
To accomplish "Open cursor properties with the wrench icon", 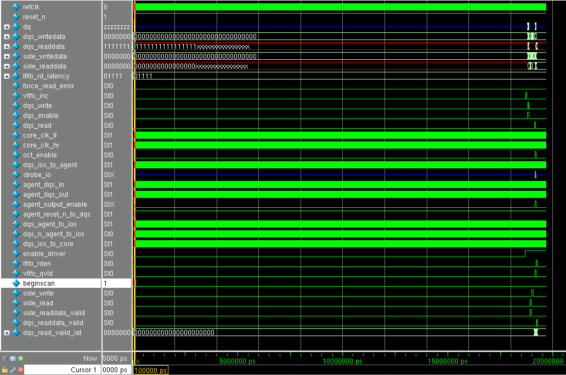I will pos(13,370).
